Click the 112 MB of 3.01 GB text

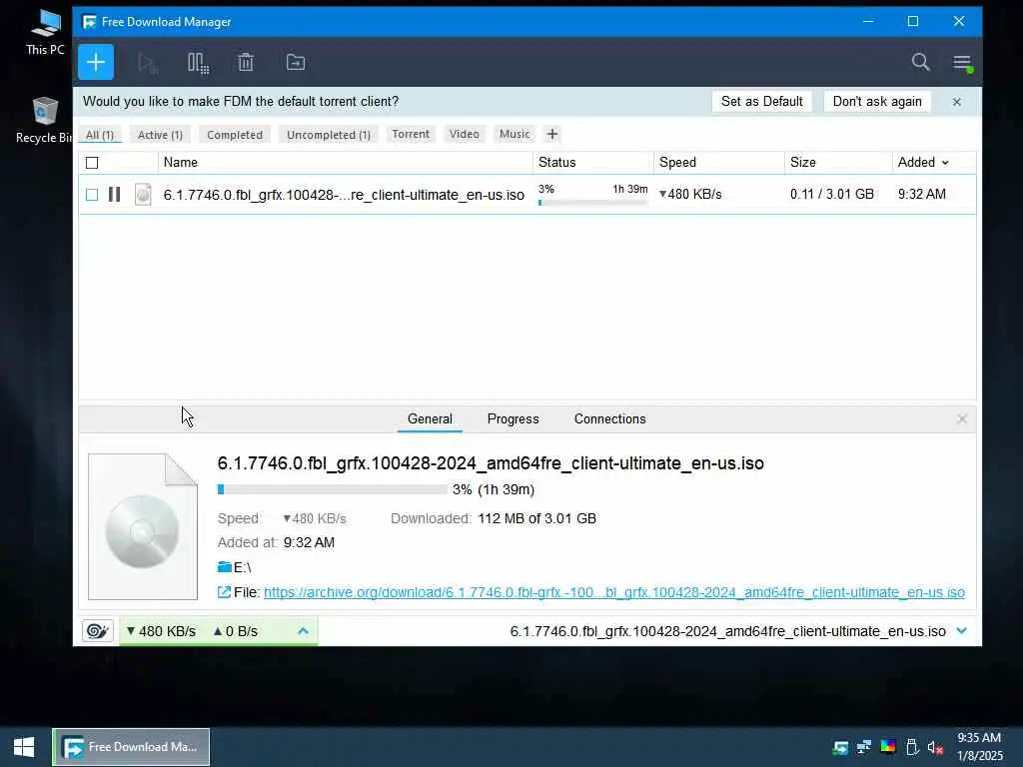536,518
